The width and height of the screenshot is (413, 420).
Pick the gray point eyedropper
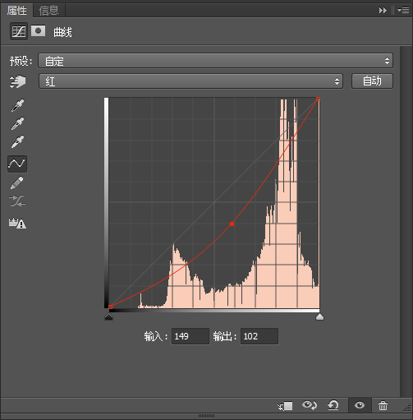(17, 123)
